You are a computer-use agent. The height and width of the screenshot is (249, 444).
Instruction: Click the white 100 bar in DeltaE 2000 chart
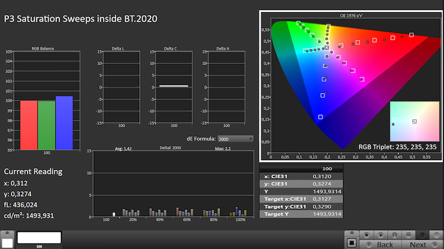[114, 214]
